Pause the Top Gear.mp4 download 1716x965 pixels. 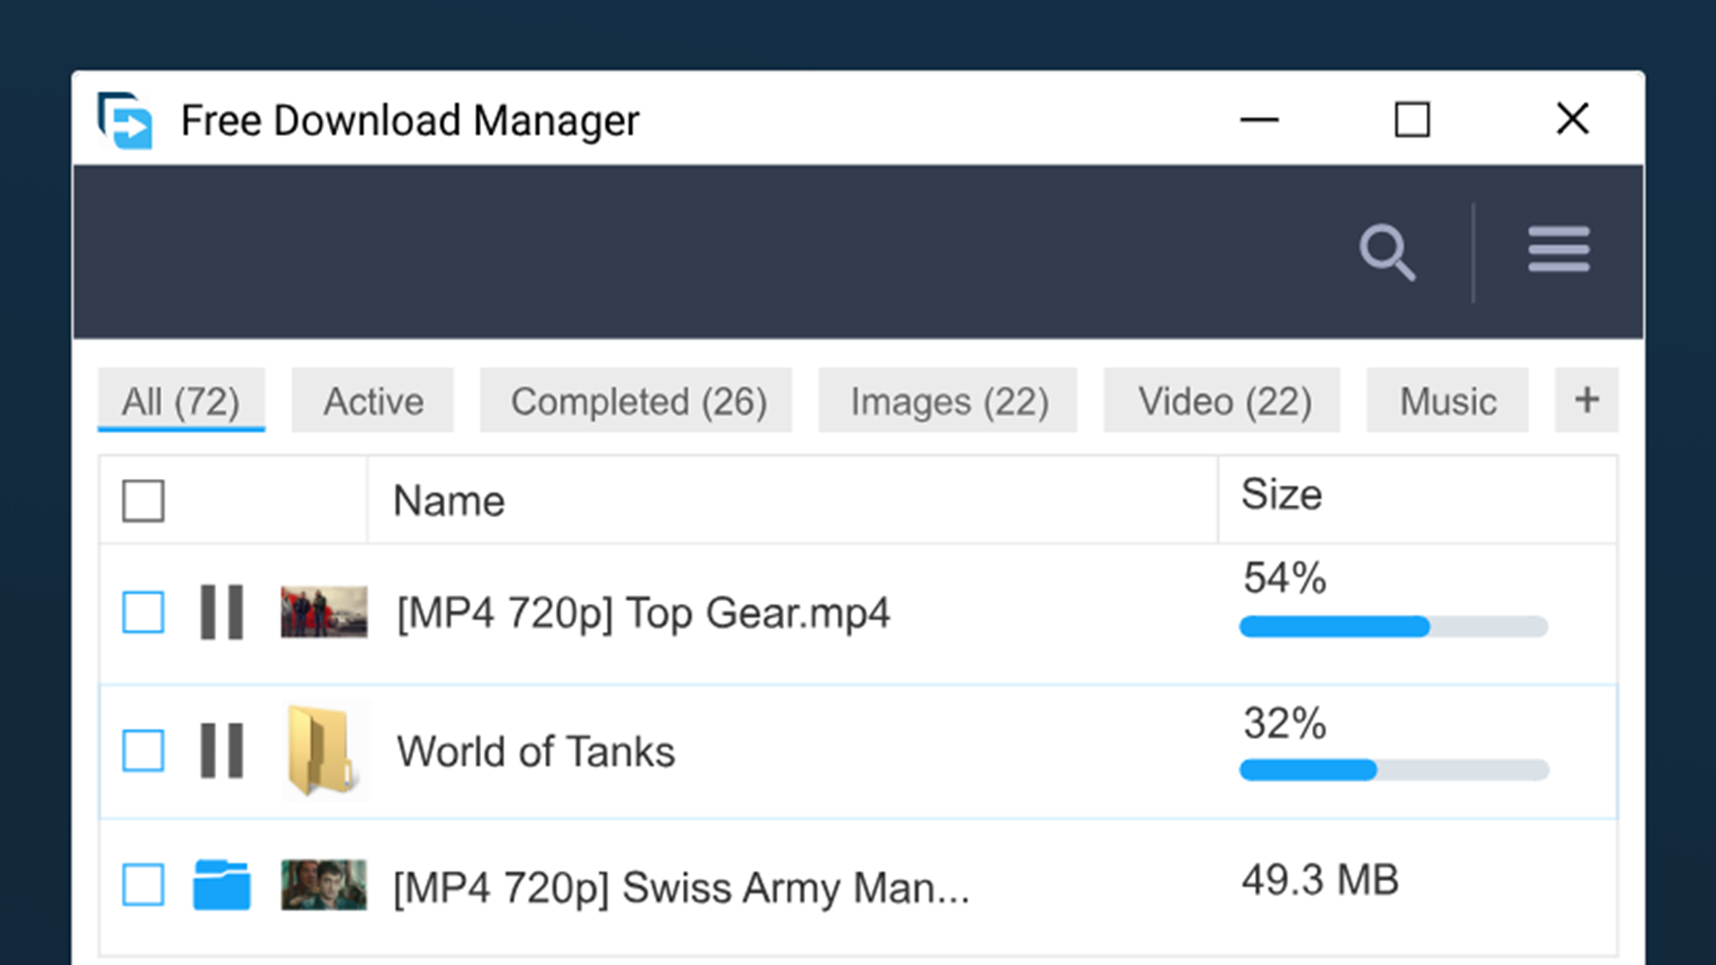tap(222, 612)
